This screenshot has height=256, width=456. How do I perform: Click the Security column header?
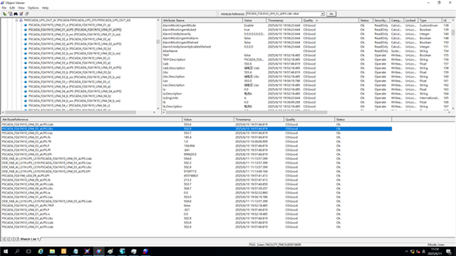[381, 21]
